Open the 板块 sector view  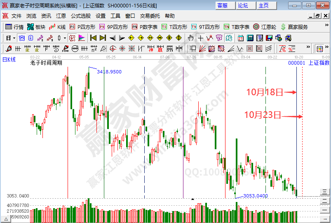click(x=36, y=27)
